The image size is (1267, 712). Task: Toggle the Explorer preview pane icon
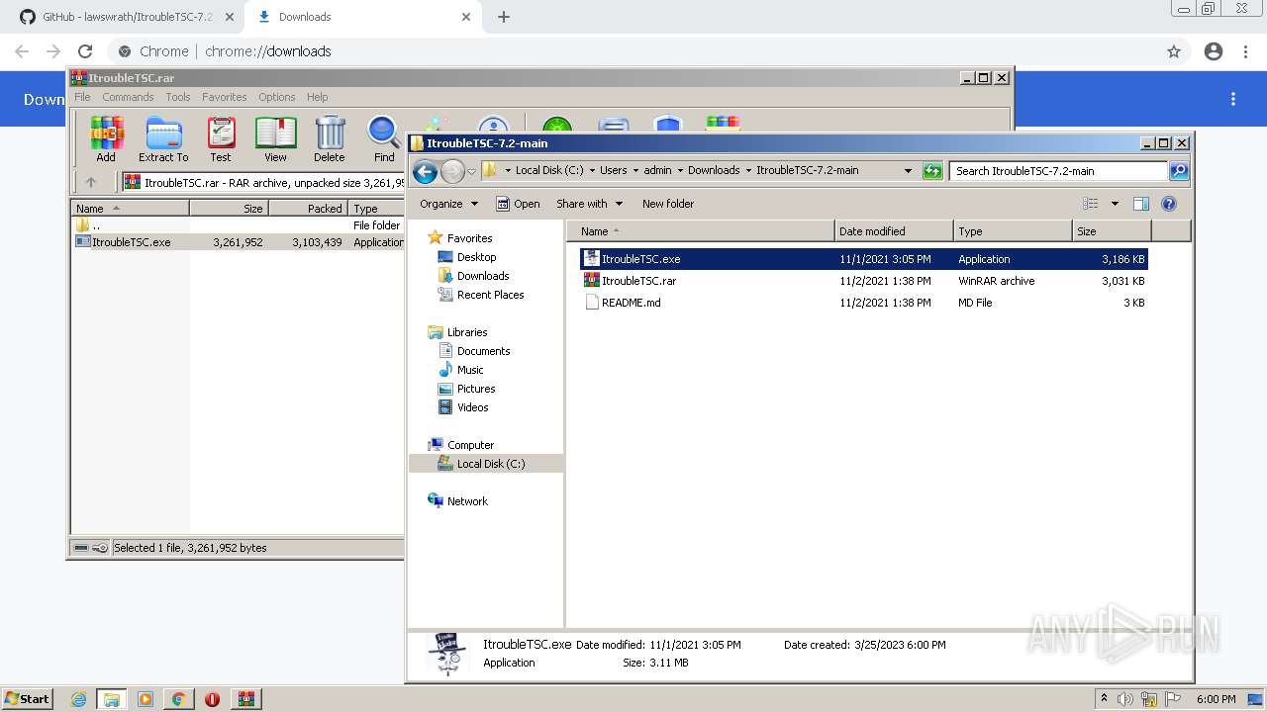(x=1140, y=204)
